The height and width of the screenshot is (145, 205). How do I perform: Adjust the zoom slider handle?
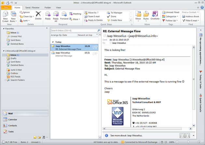[x=188, y=142]
